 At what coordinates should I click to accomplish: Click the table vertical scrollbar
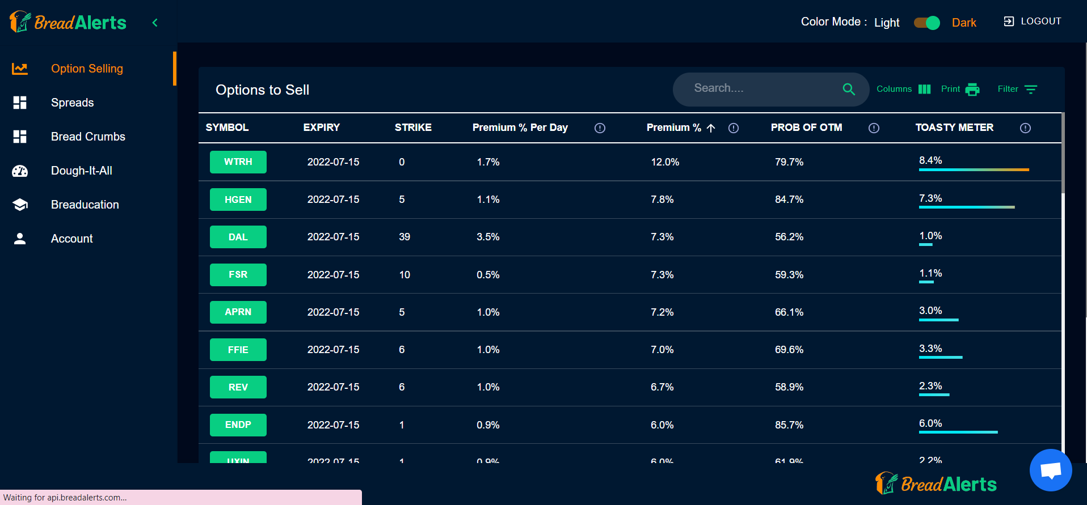(x=1063, y=153)
